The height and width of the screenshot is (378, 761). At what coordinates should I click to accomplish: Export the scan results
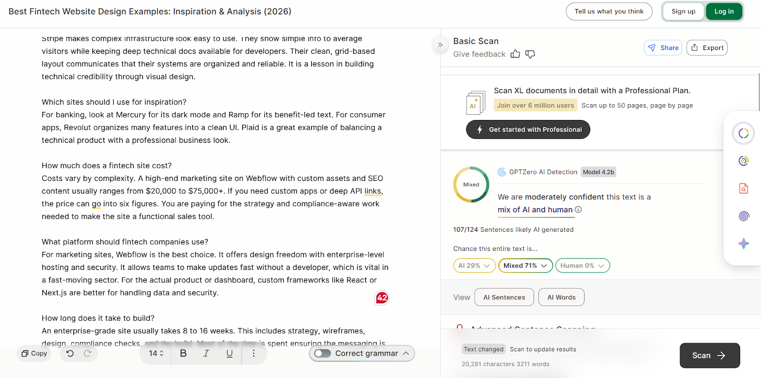(707, 48)
